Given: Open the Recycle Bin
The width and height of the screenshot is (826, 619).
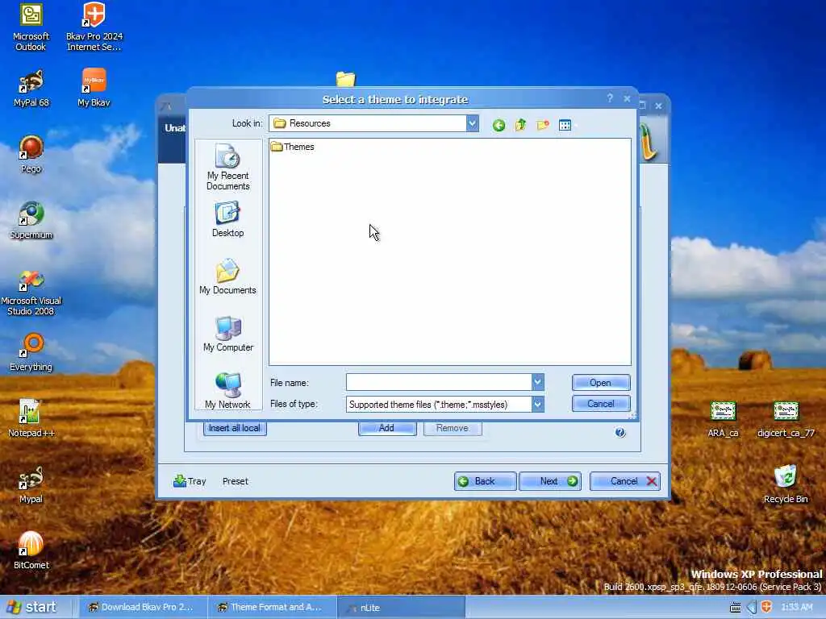Looking at the screenshot, I should [786, 484].
